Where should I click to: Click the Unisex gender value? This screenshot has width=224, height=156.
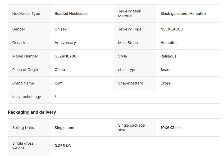[x=61, y=29]
